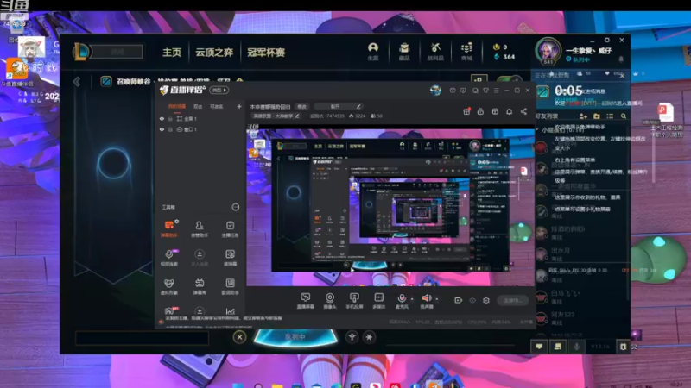Open the 战利品 loot icon
The width and height of the screenshot is (691, 388).
pyautogui.click(x=435, y=51)
